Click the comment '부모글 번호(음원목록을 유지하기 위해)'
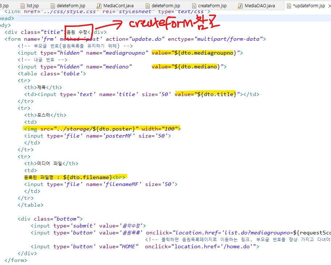331x265 pixels. coord(75,46)
